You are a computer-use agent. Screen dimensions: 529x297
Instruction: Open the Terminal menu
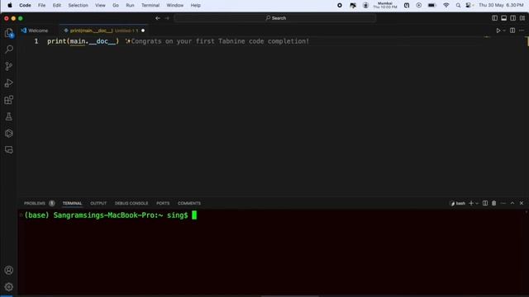pyautogui.click(x=150, y=6)
